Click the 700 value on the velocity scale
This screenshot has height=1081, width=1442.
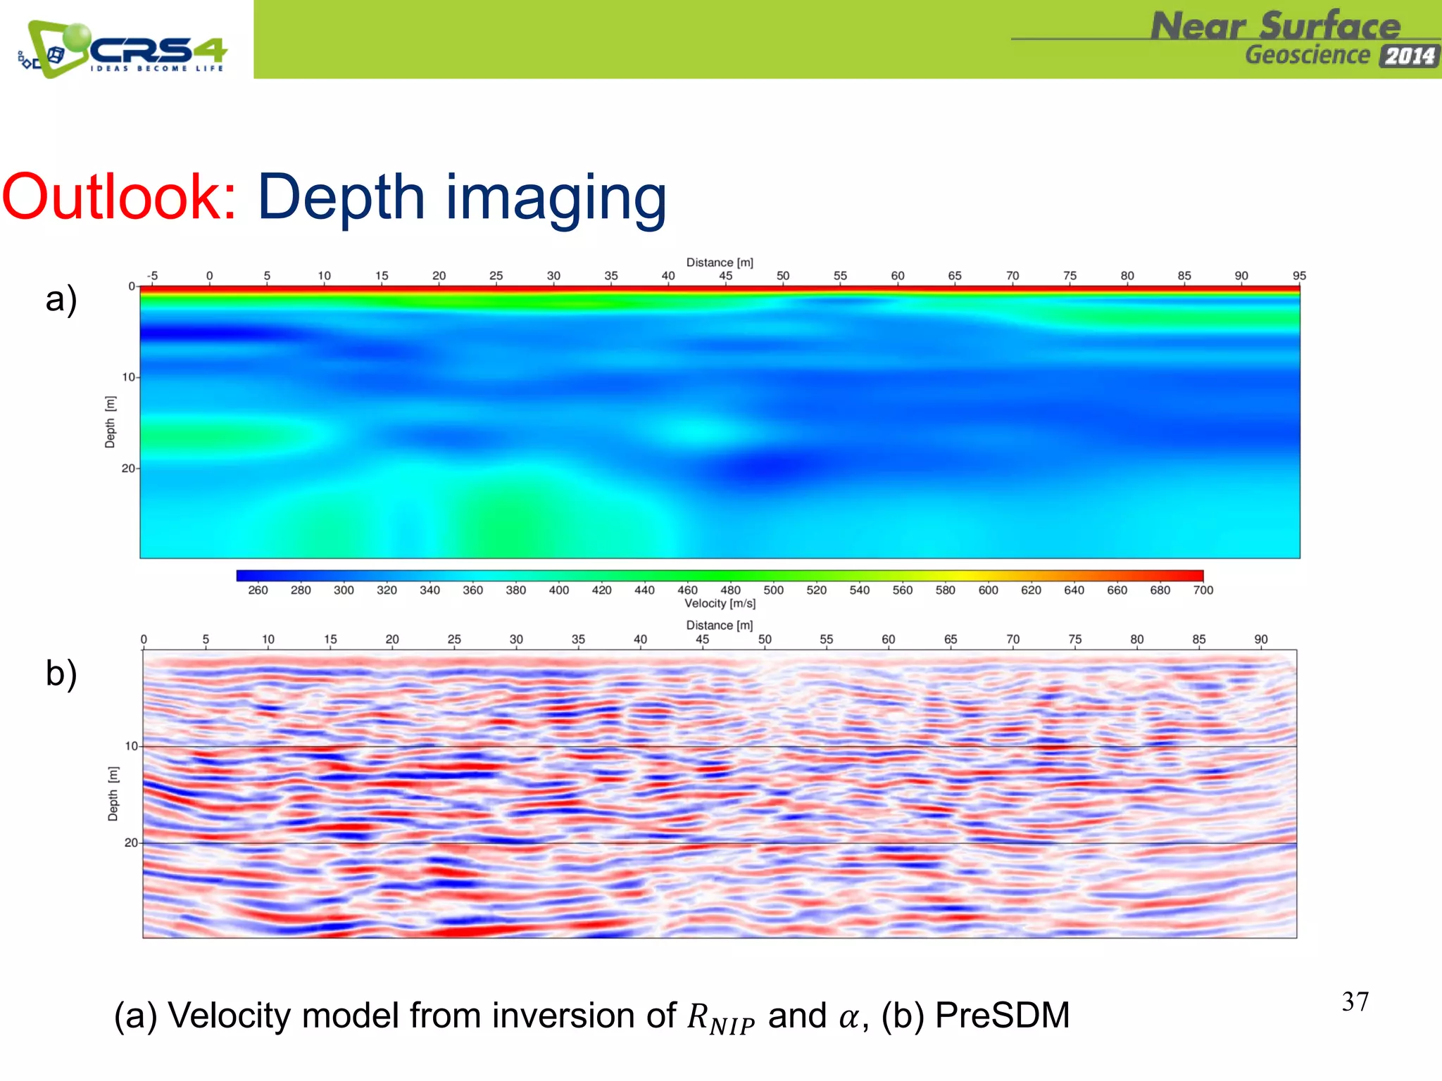tap(1203, 590)
